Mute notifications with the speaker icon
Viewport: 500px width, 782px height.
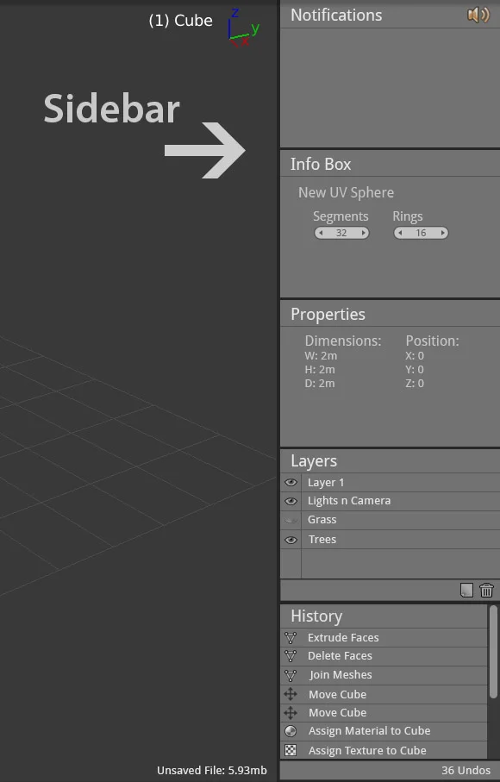point(478,15)
